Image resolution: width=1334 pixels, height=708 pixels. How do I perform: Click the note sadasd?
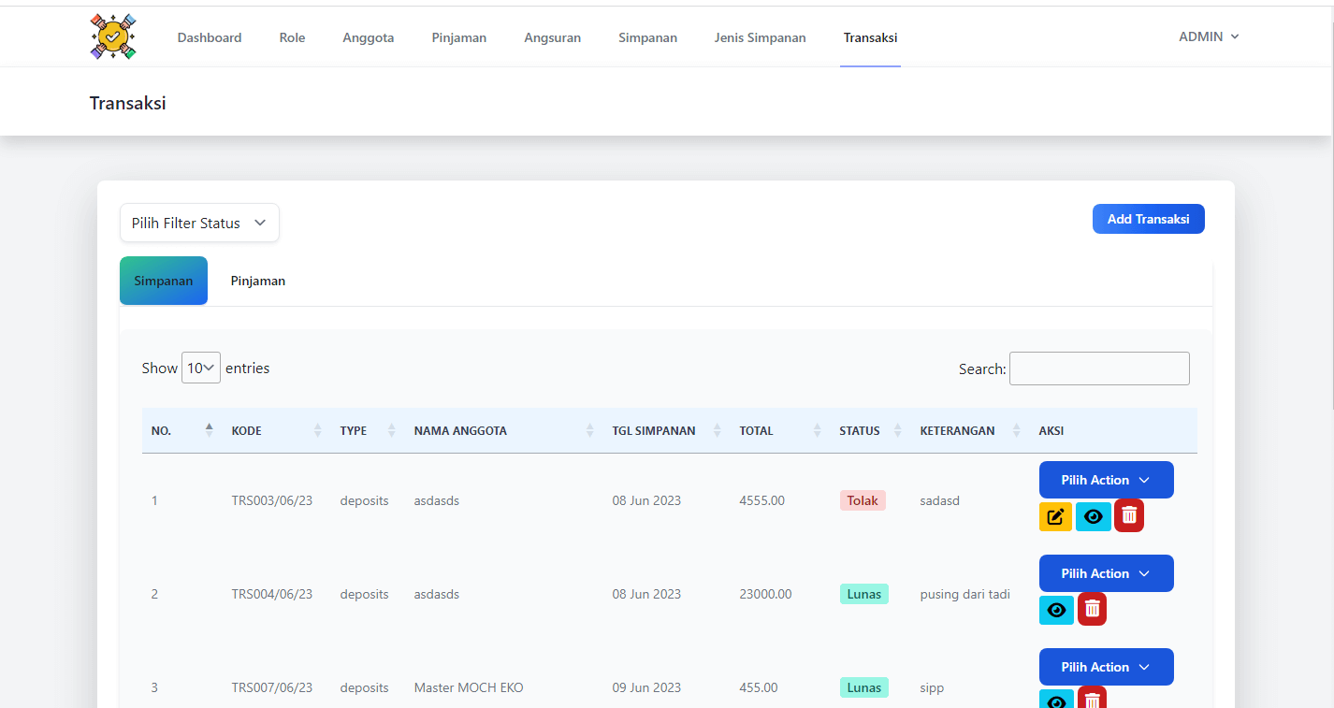click(940, 500)
